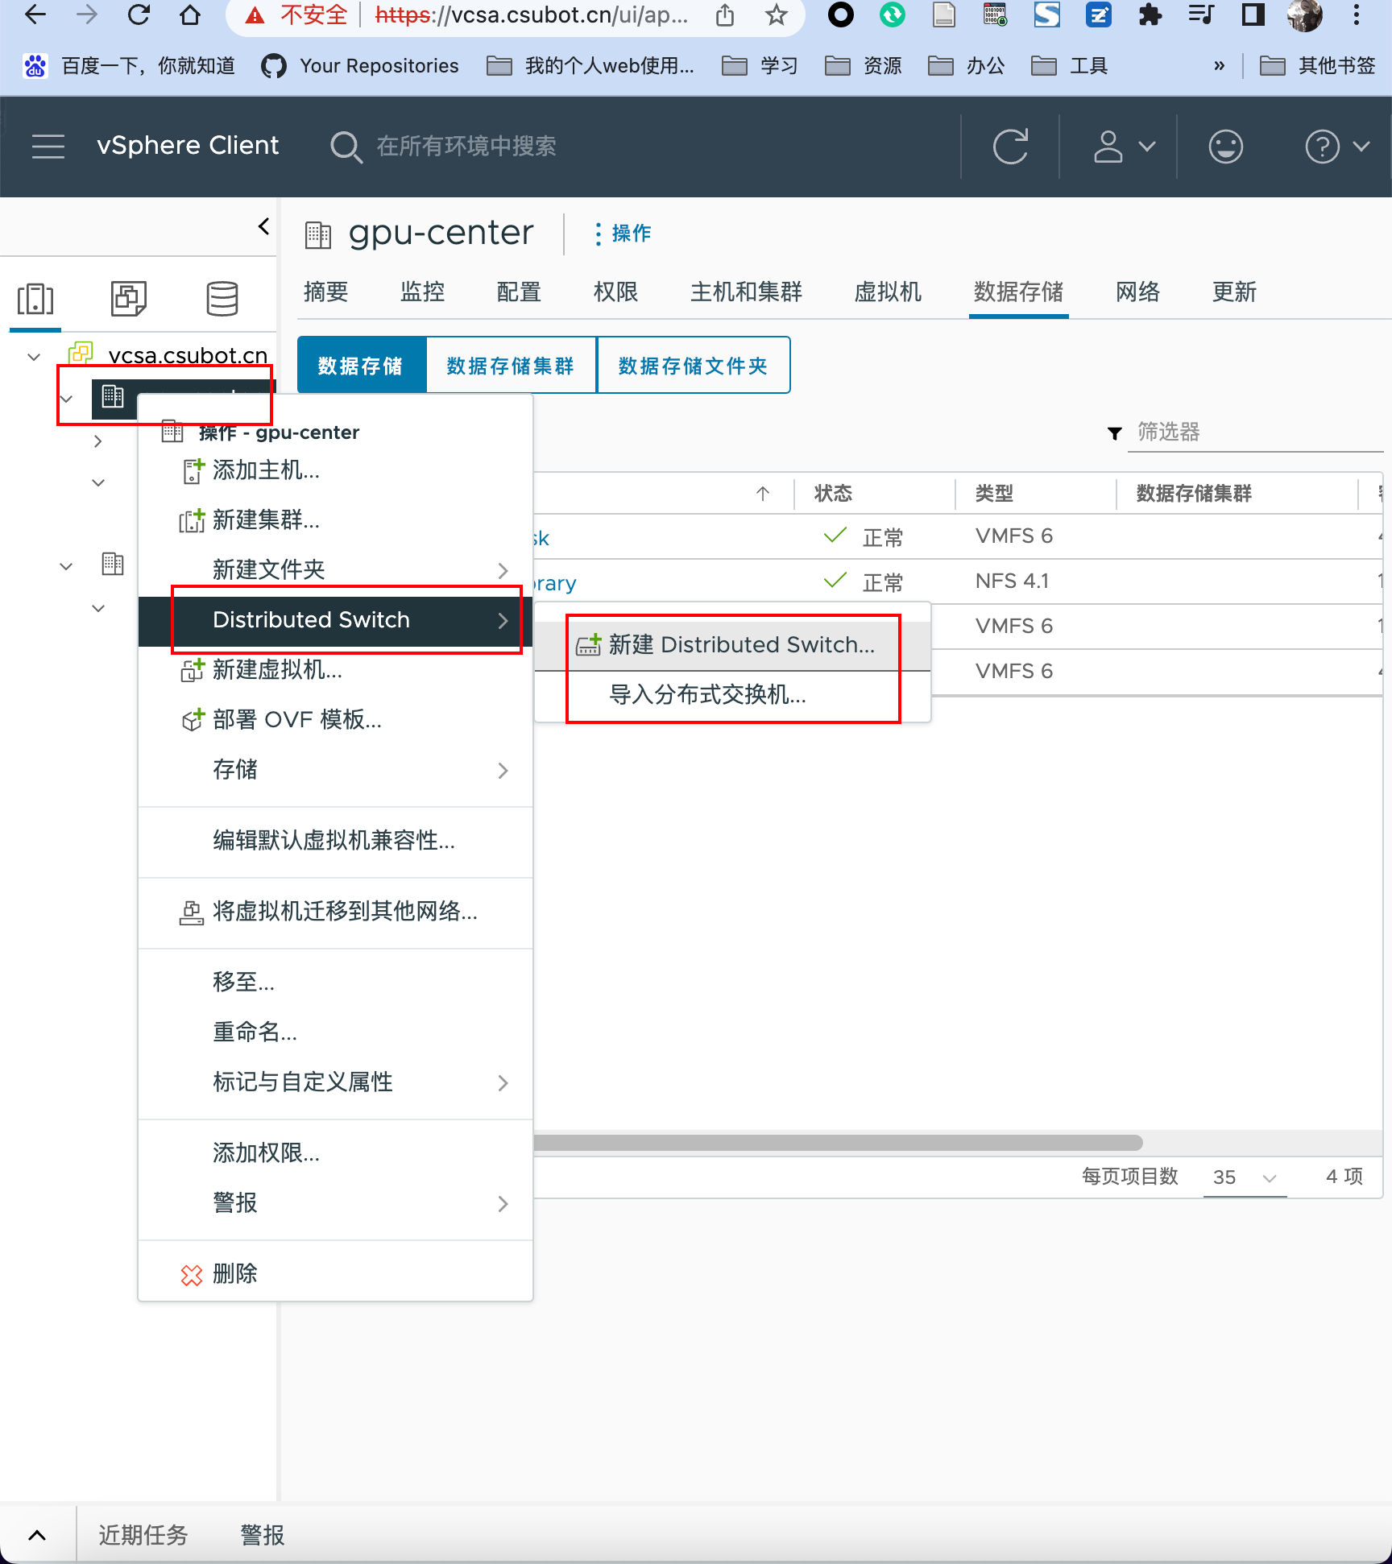Choose 删除 from context menu
The image size is (1392, 1564).
tap(335, 1274)
